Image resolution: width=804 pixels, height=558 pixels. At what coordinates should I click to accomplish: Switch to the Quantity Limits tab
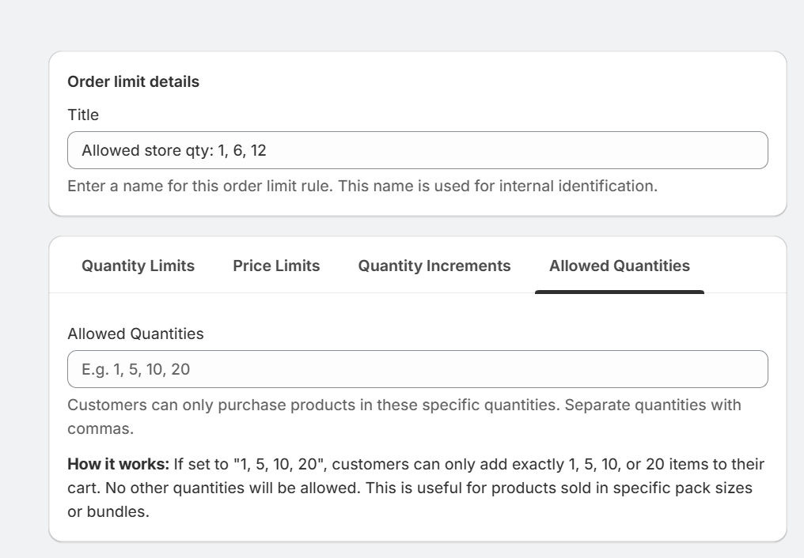[x=138, y=266]
